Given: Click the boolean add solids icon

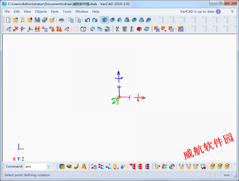Looking at the screenshot, I should click(157, 29).
